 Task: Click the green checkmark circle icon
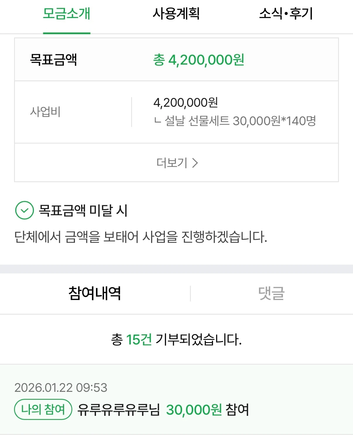pyautogui.click(x=24, y=210)
